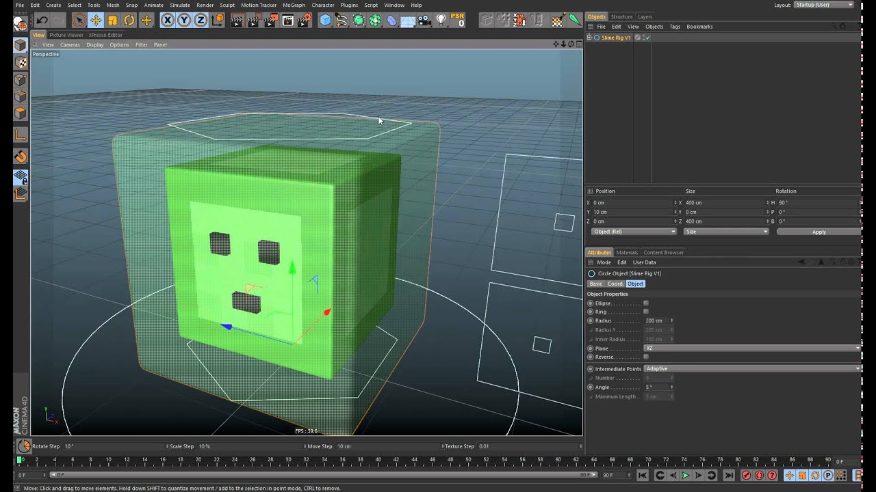Activate the Move tool in top toolbar
The width and height of the screenshot is (876, 492).
(x=96, y=20)
